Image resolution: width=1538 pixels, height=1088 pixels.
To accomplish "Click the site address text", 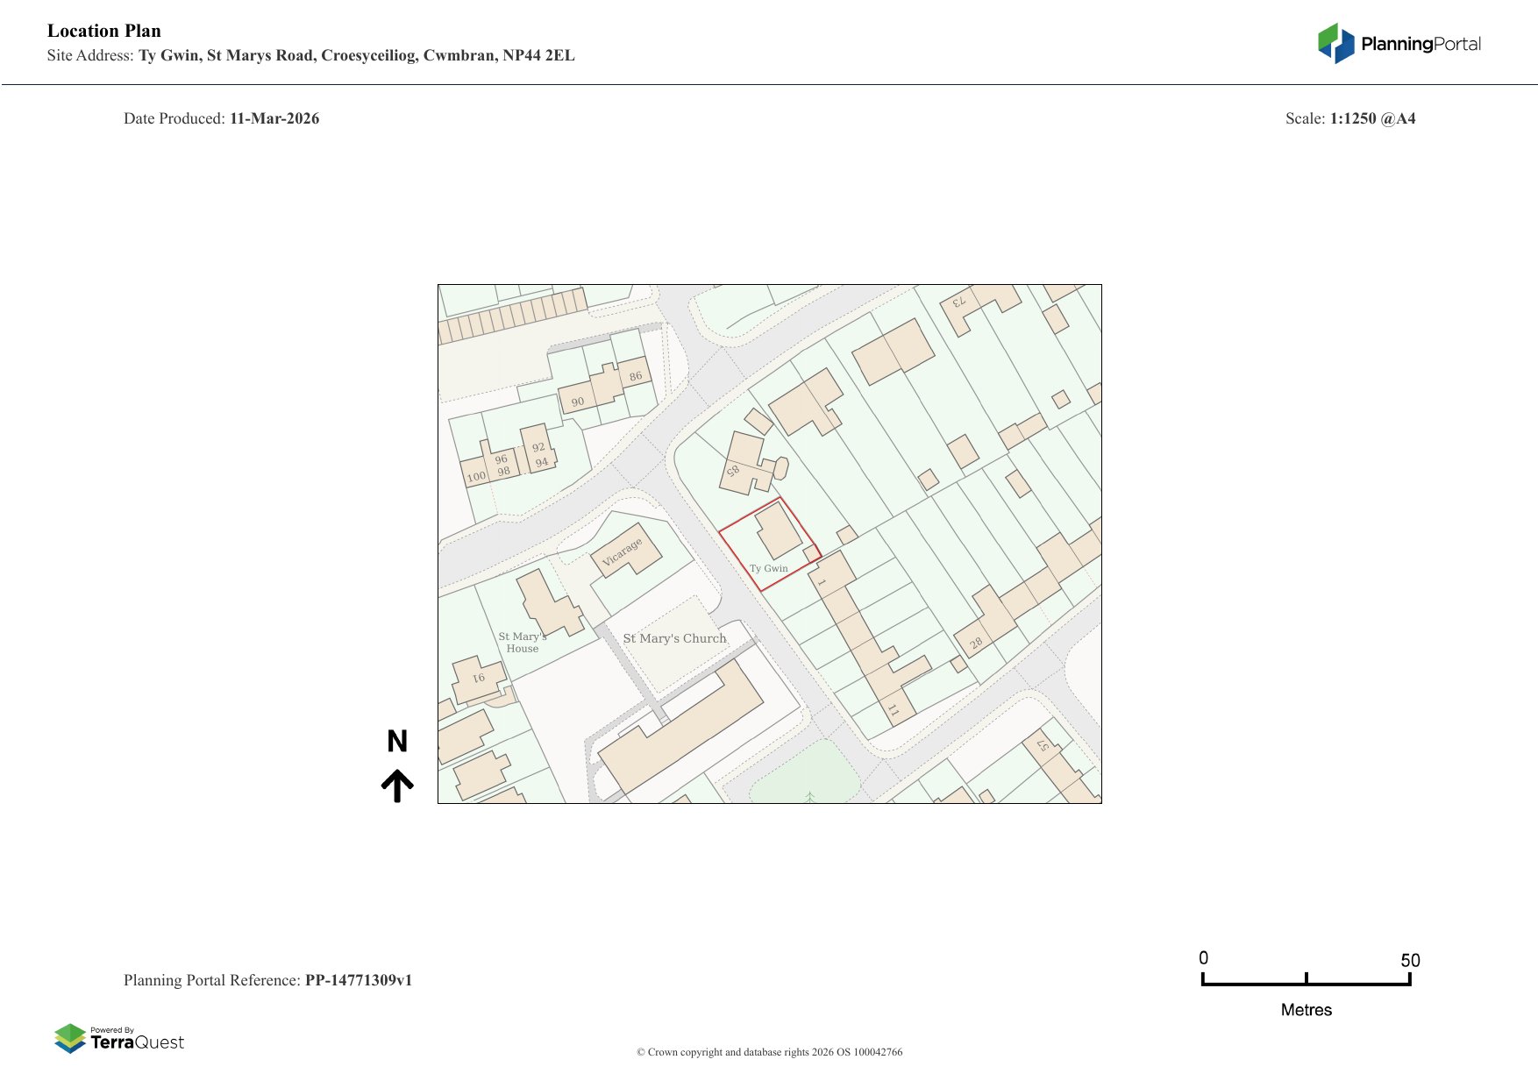I will point(356,55).
